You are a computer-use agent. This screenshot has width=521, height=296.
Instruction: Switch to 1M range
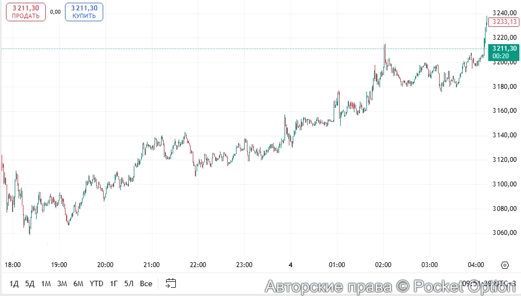click(46, 283)
